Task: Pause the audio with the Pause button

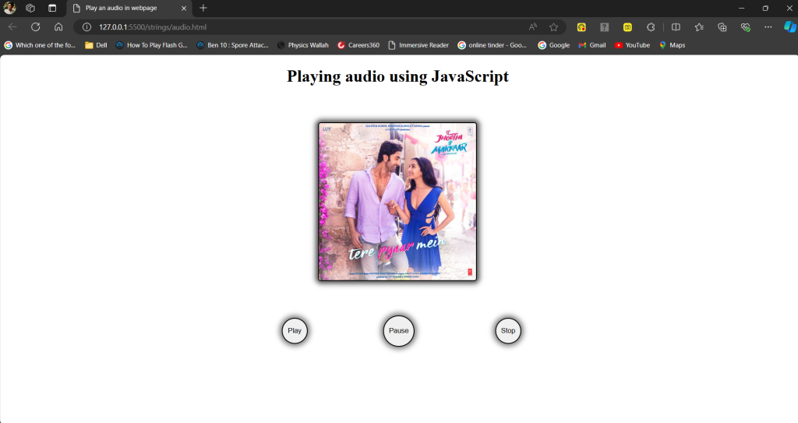Action: (x=398, y=331)
